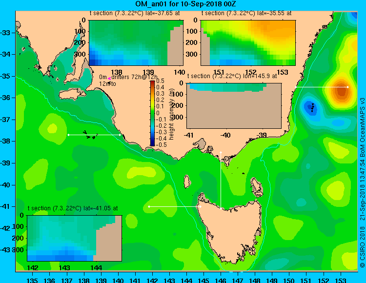This screenshot has height=283, width=366.
Task: Click Kangaroo Island on the map
Action: (73, 94)
